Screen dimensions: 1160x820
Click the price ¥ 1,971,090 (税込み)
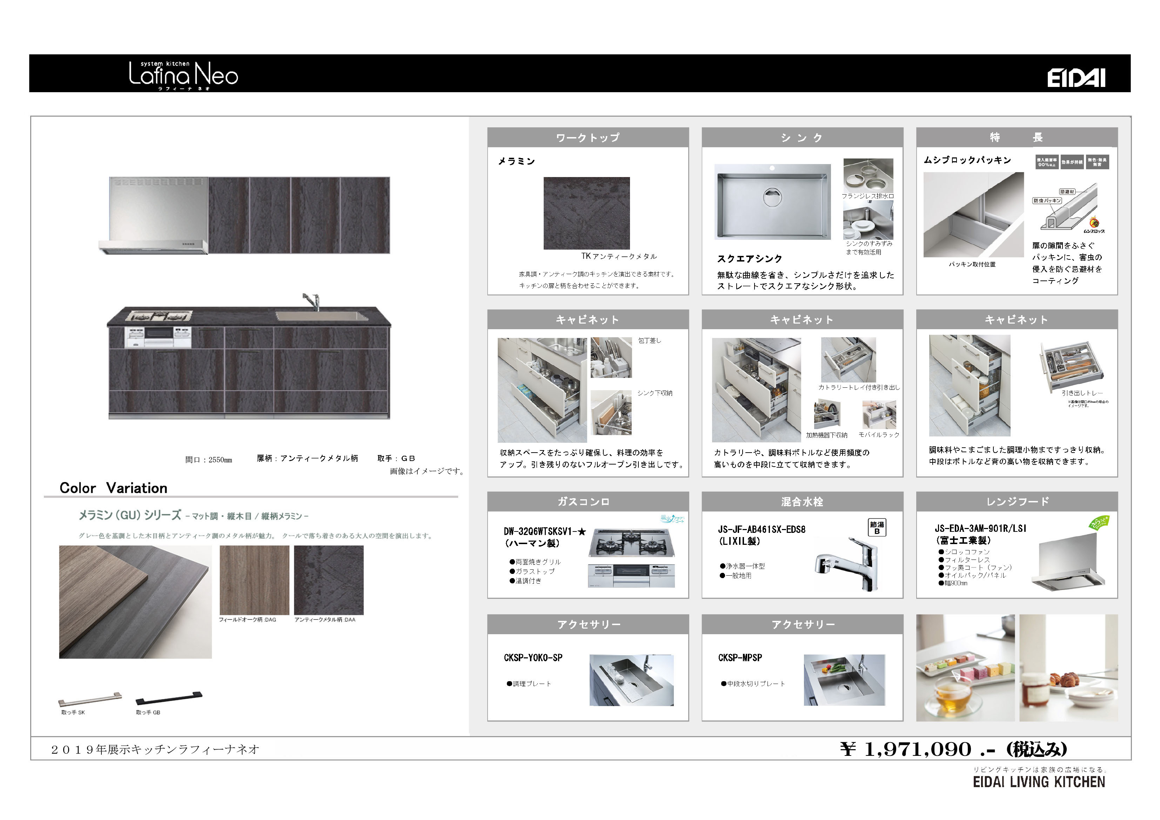pos(954,749)
